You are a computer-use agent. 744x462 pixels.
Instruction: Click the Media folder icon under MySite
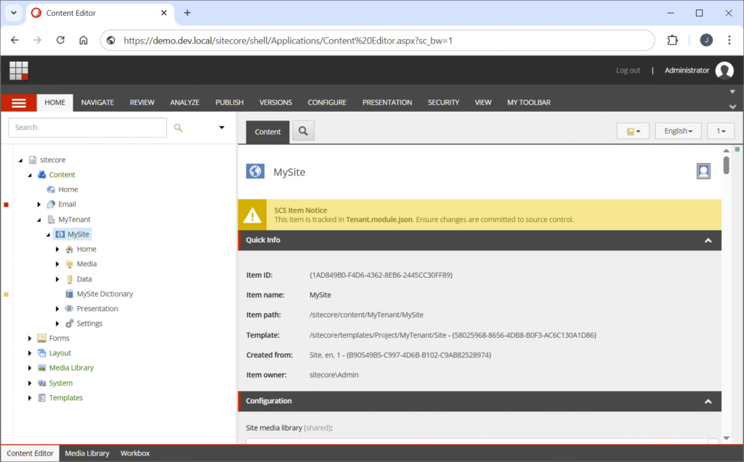(x=69, y=264)
